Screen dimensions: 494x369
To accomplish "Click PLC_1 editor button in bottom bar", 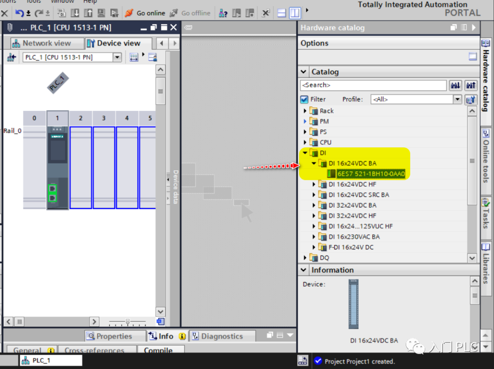I will point(51,360).
